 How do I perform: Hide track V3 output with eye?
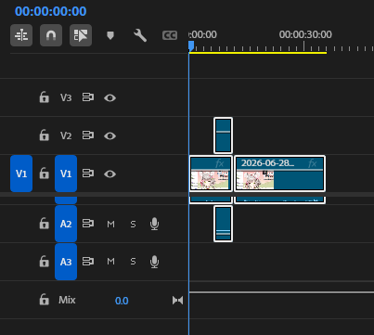tap(110, 98)
